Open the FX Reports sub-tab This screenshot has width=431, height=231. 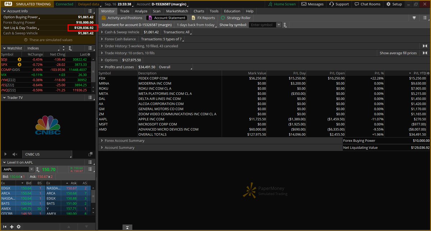[203, 18]
